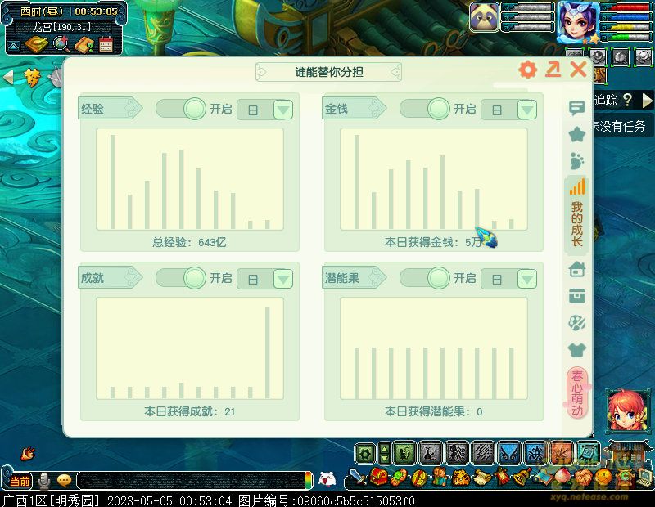Click the 谁能替你分担 title banner
The width and height of the screenshot is (655, 507).
click(329, 72)
